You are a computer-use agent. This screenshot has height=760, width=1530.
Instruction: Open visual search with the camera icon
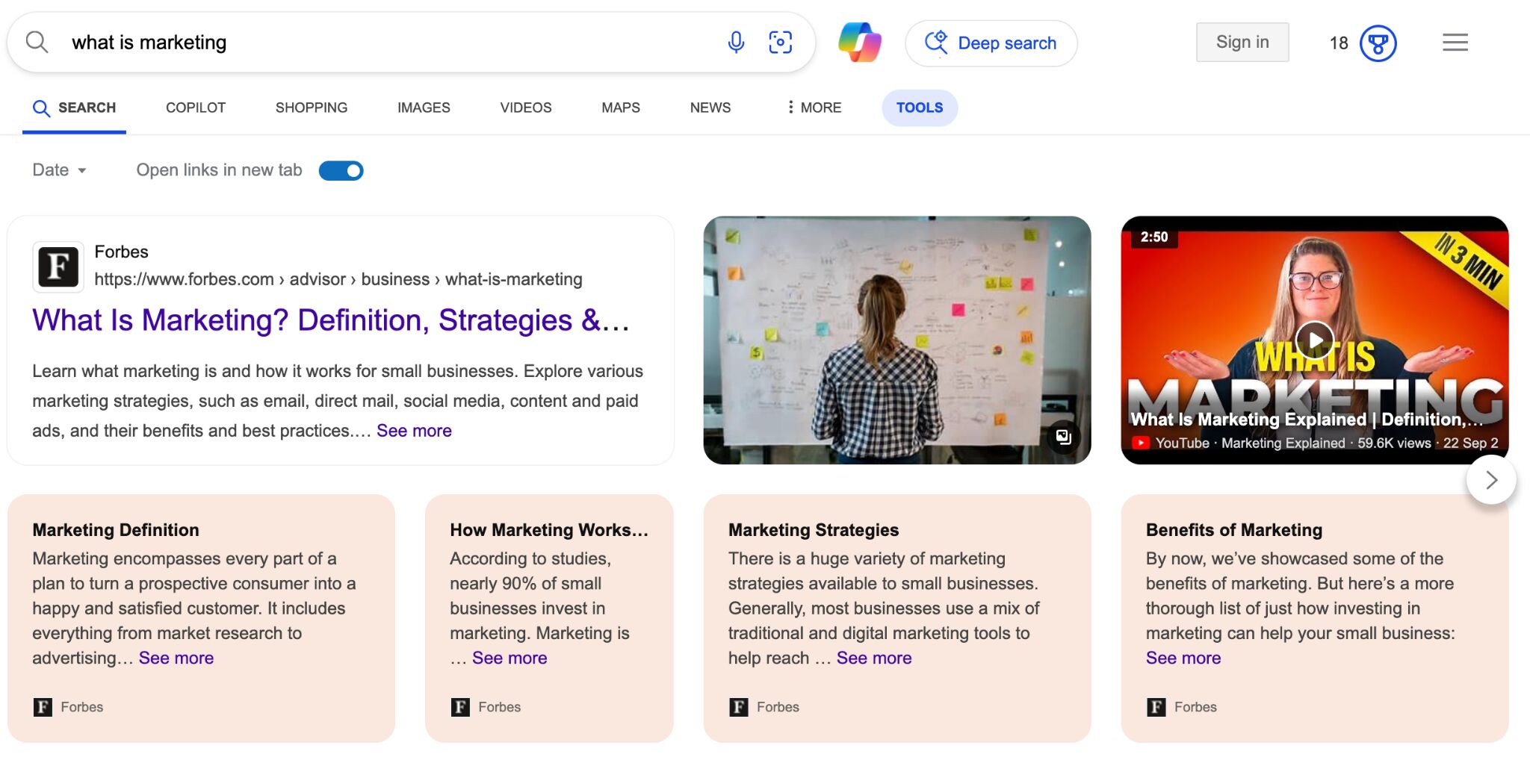click(780, 43)
